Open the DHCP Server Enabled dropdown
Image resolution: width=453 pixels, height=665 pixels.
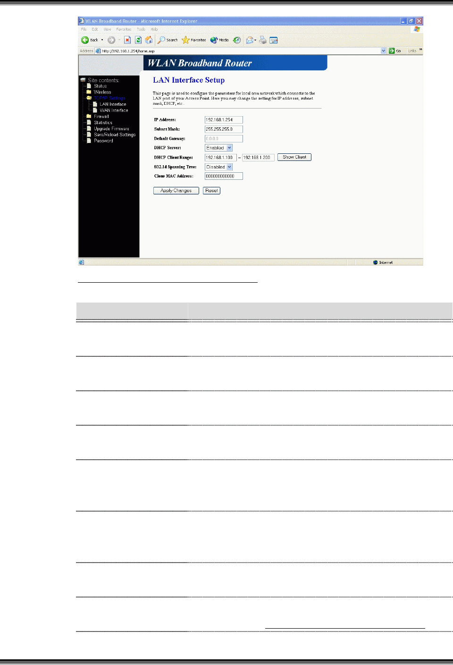(218, 148)
